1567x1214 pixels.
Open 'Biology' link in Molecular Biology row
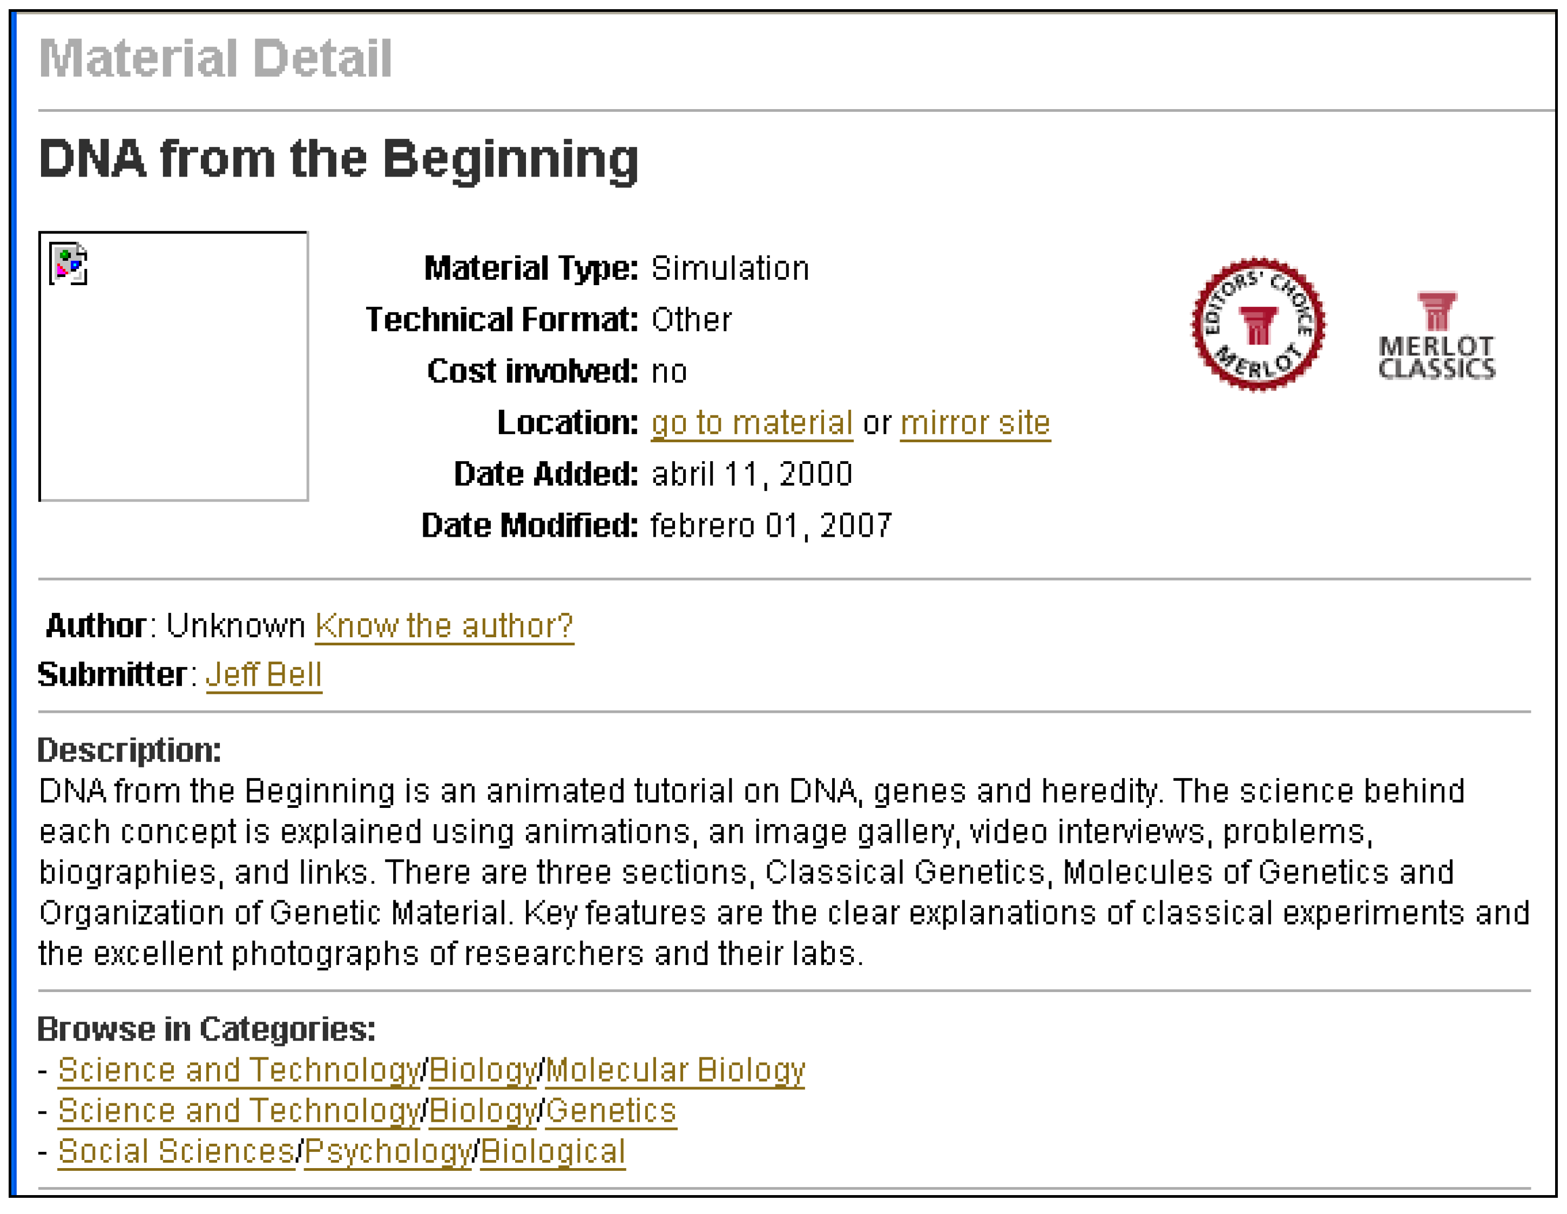(483, 1070)
